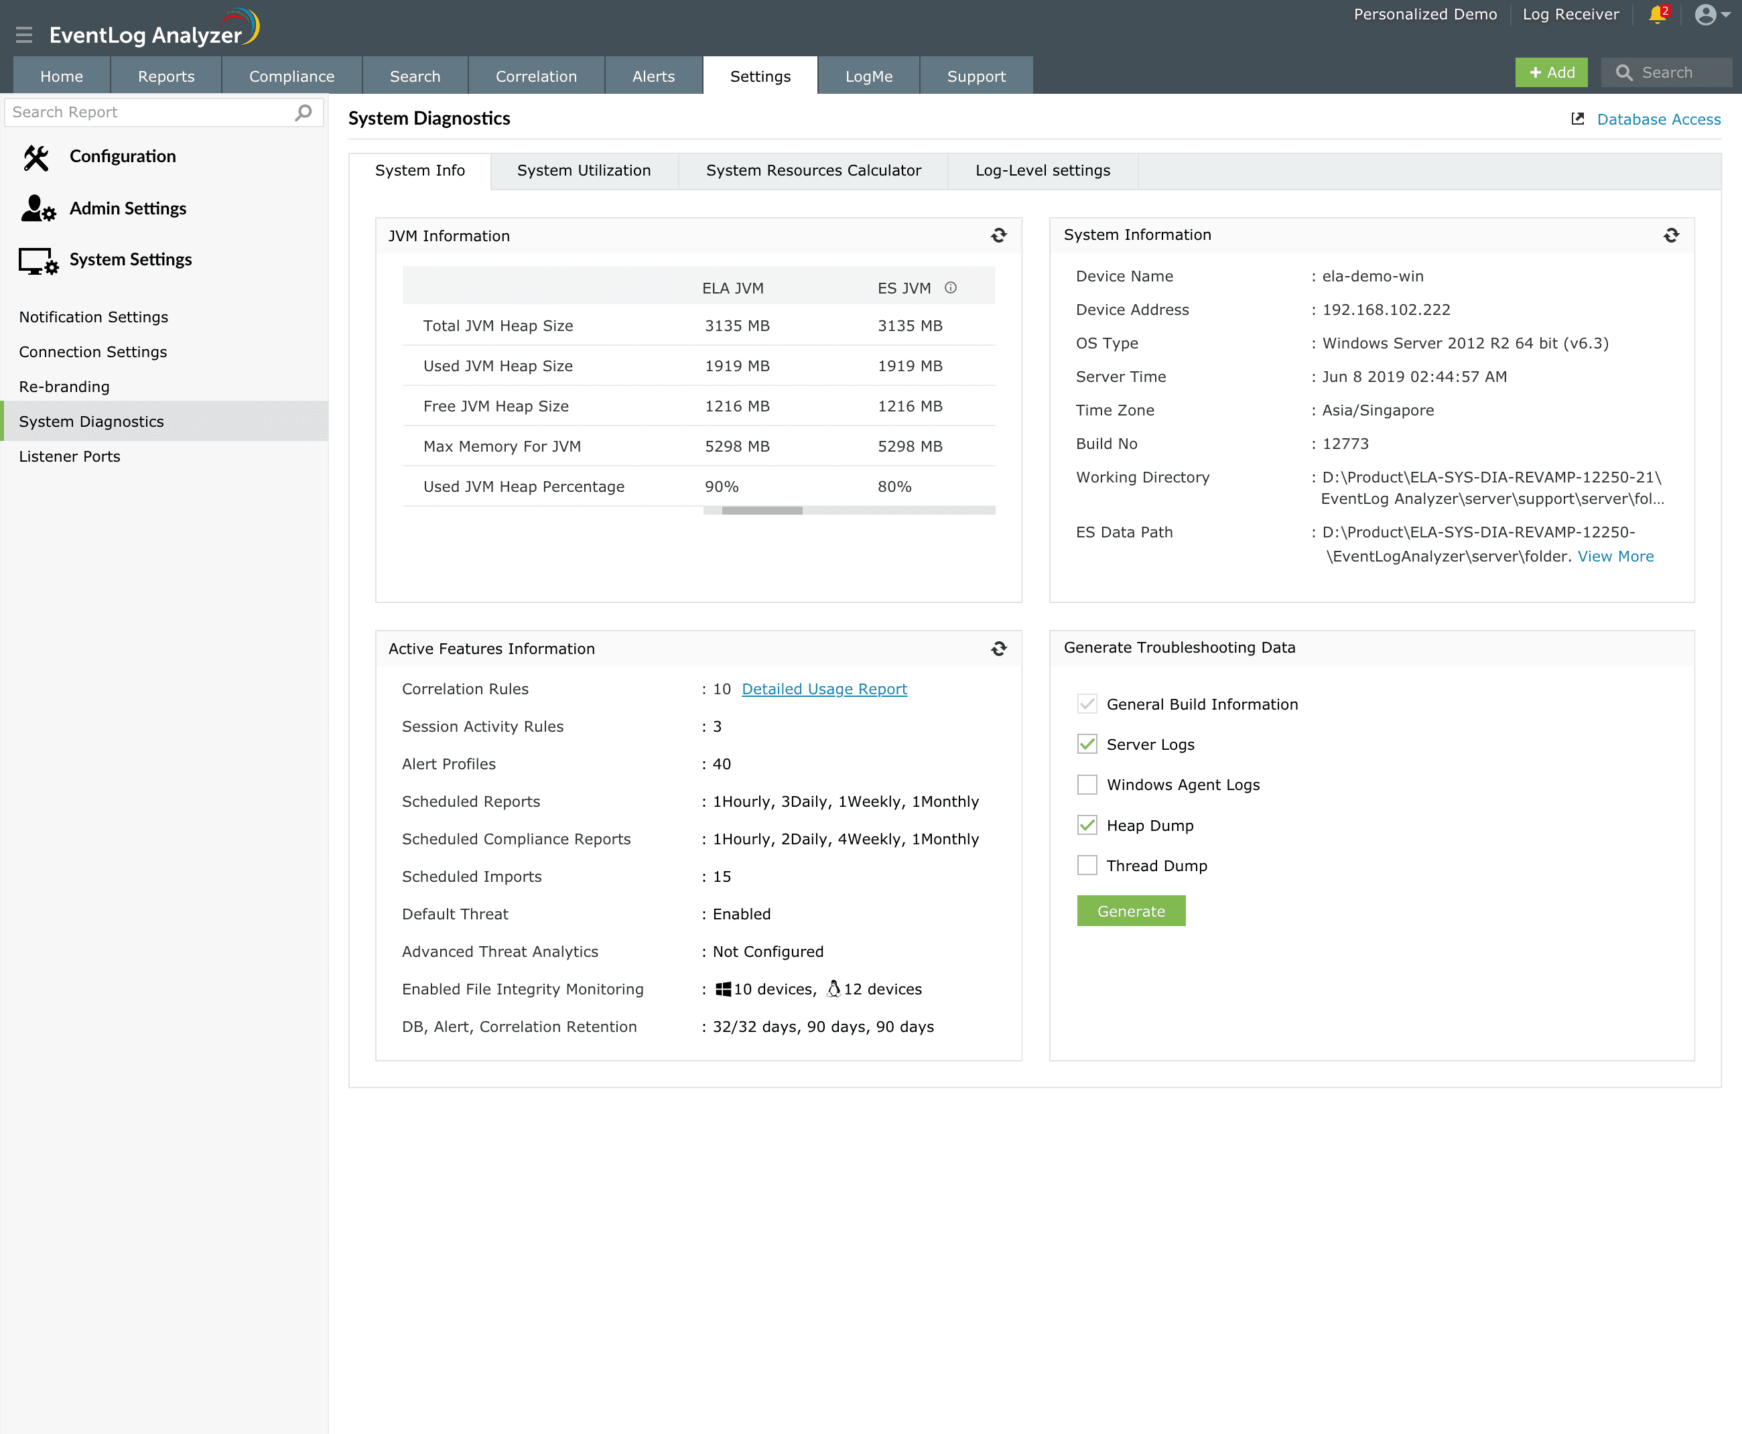Expand the Configuration section
The width and height of the screenshot is (1742, 1434).
pos(122,157)
